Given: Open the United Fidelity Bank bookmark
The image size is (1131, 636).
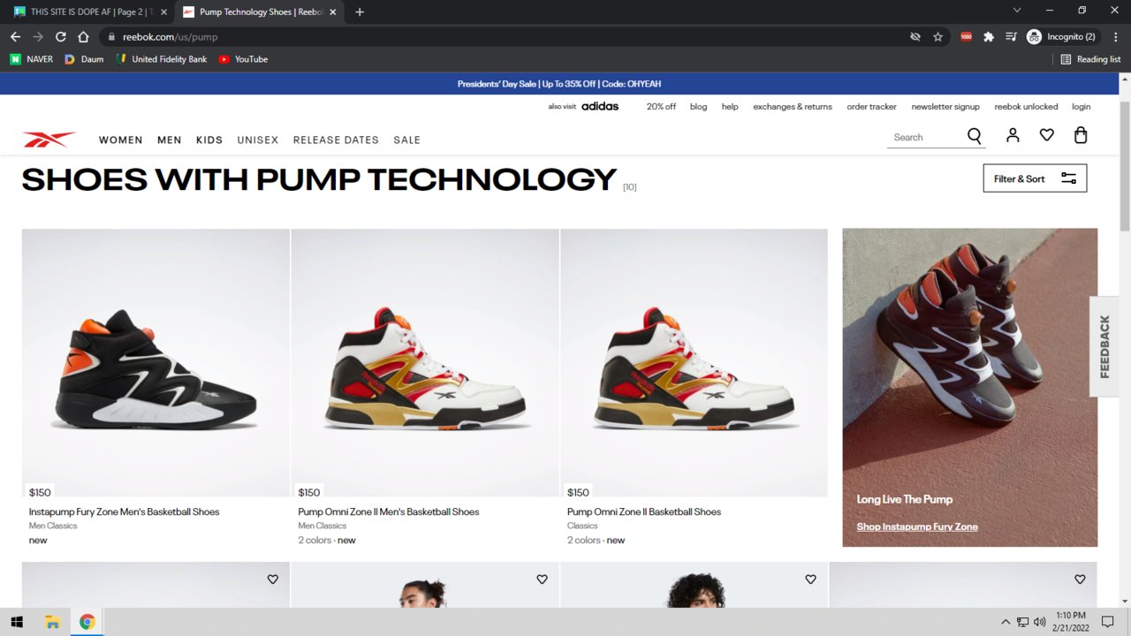Looking at the screenshot, I should (161, 59).
